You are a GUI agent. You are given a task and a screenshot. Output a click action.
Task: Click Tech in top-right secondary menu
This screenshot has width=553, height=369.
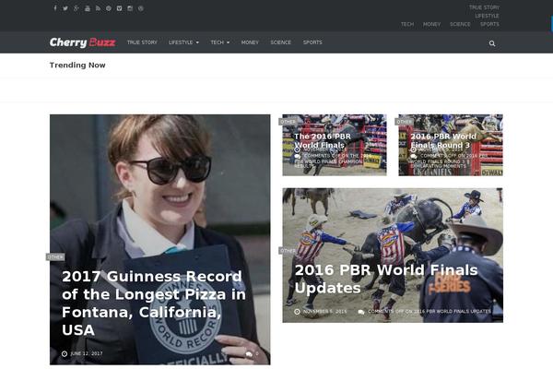(407, 24)
